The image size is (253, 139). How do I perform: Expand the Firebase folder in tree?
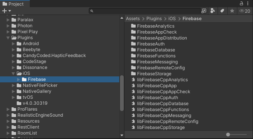18,79
